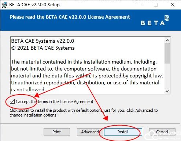Click the window title text 'BETA CAE v22.0.0 Setup'
Image resolution: width=181 pixels, height=141 pixels.
click(x=34, y=5)
